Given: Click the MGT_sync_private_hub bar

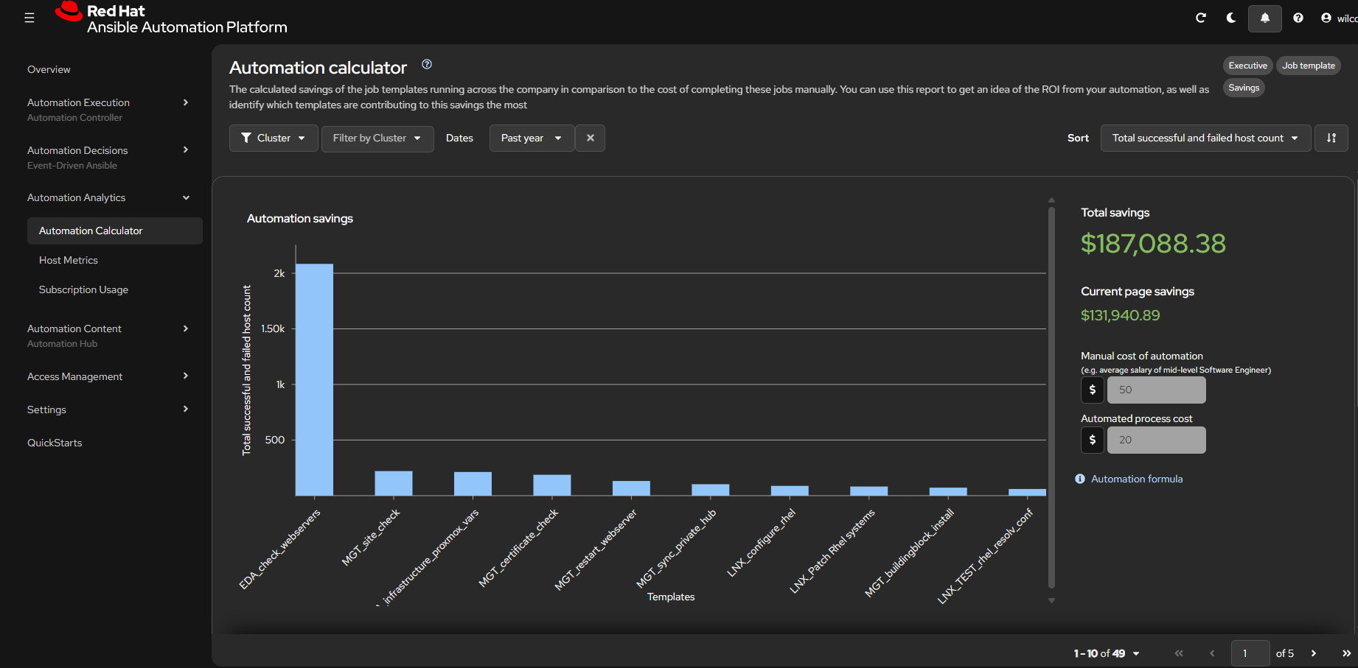Looking at the screenshot, I should (711, 490).
